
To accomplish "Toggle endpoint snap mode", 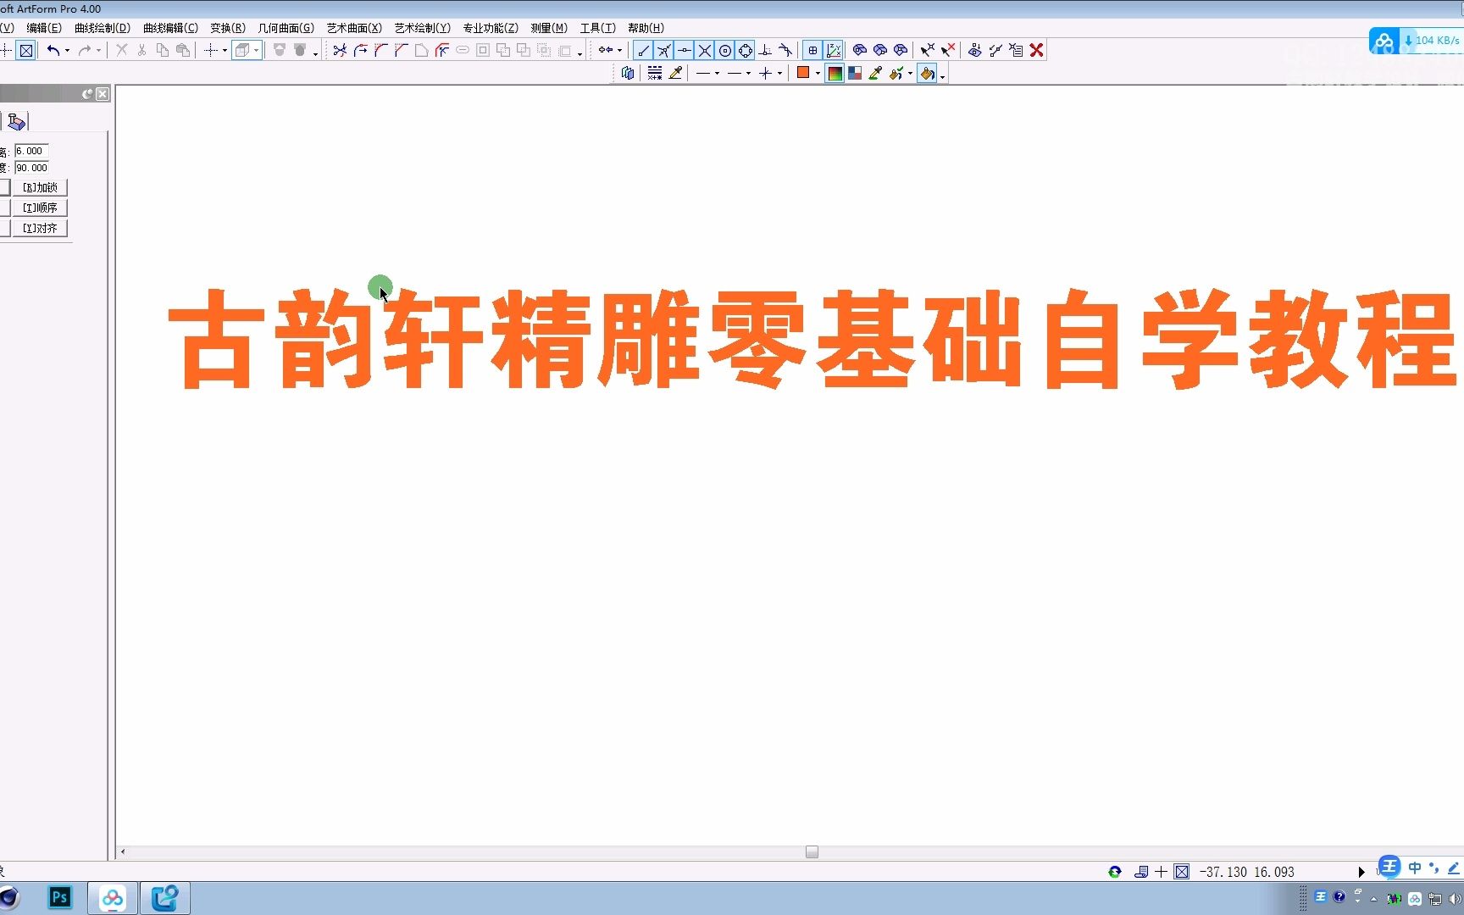I will tap(644, 50).
